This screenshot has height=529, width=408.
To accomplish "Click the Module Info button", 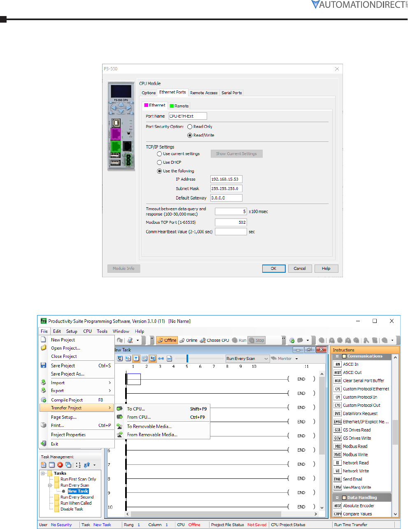I will 124,269.
